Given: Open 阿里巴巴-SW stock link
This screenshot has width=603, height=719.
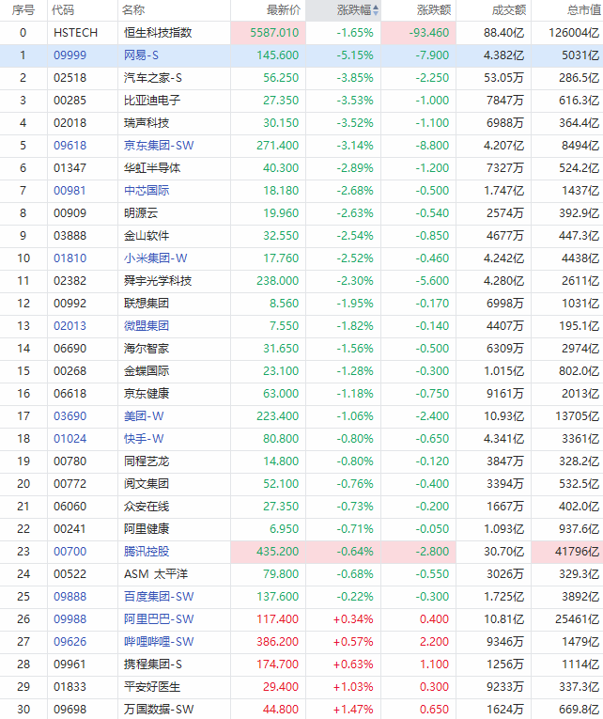Looking at the screenshot, I should click(159, 619).
